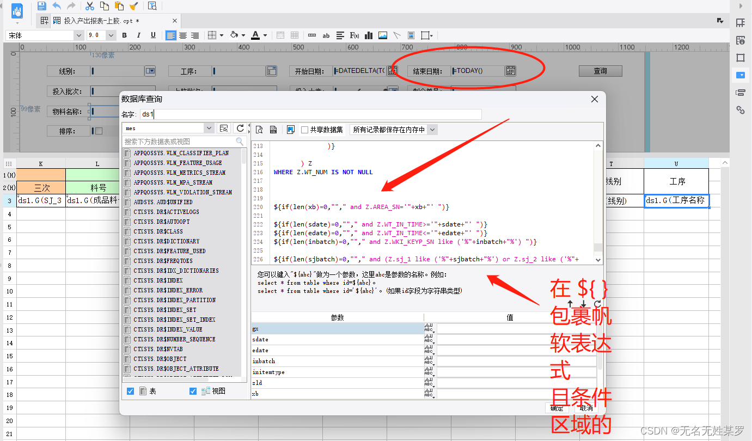Select table CTXSYS.DR$DICTIONARY
The image size is (752, 441).
[x=167, y=241]
